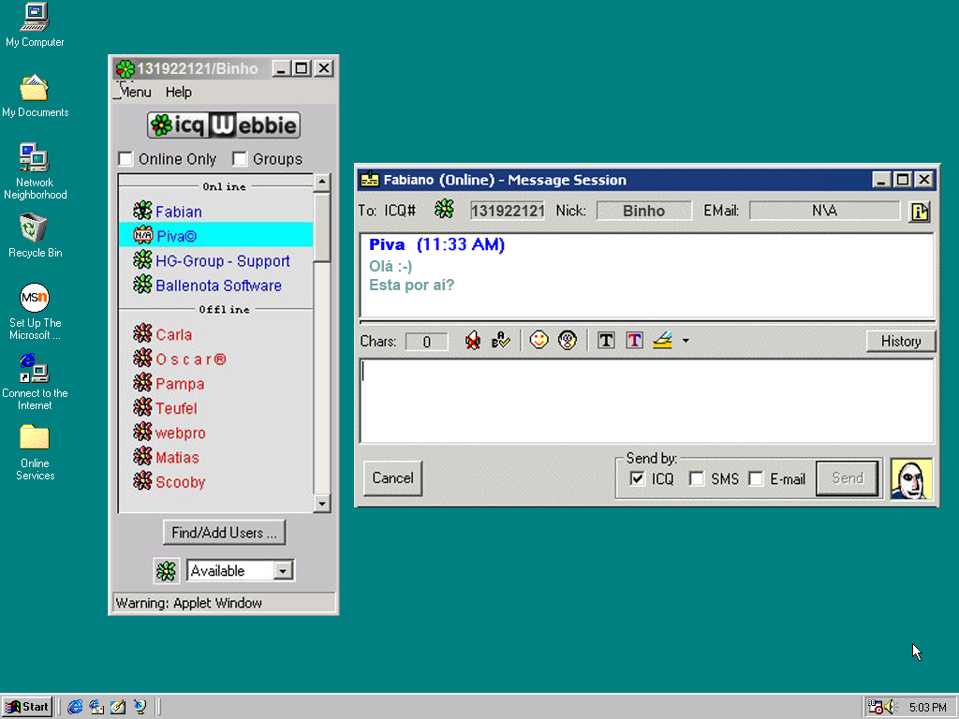Click the colored T font color icon
The image size is (959, 719).
click(x=634, y=341)
